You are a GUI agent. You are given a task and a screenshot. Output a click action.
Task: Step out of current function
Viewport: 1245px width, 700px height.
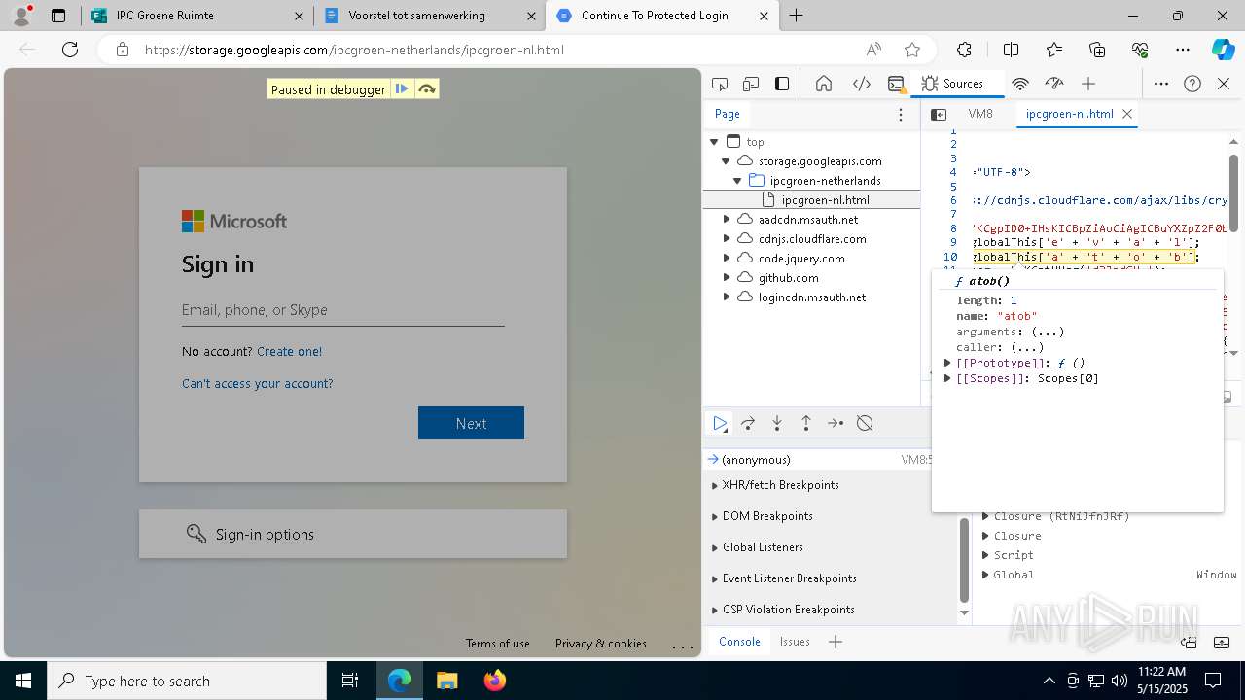click(x=806, y=423)
